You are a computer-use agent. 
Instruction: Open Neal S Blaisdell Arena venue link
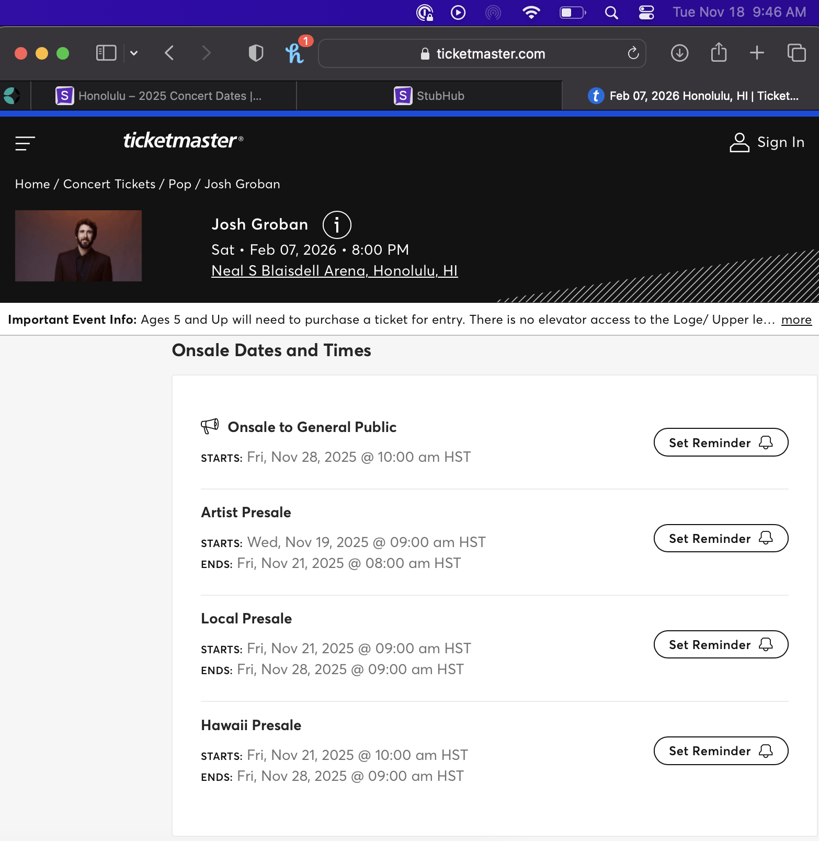(335, 271)
